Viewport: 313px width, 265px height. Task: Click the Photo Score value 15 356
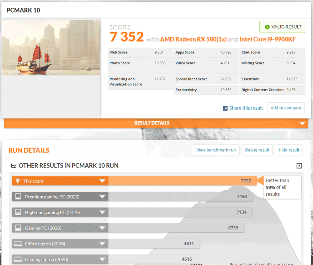(160, 63)
